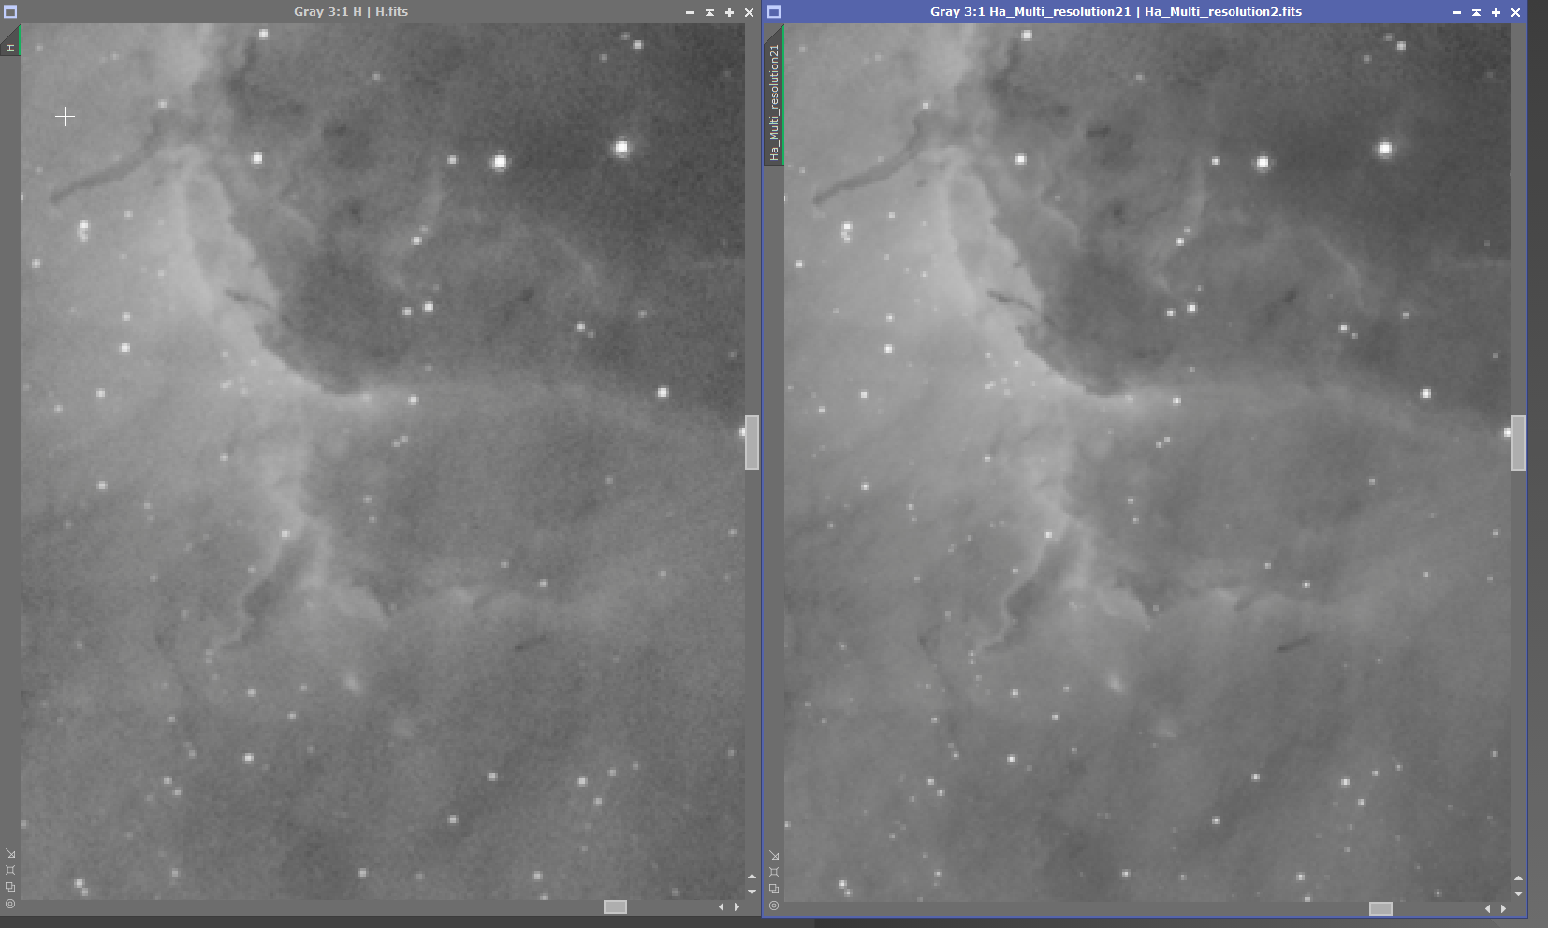Screen dimensions: 1548x928
Task: Click the overlapping squares icon in H.fits window
Action: (x=10, y=887)
